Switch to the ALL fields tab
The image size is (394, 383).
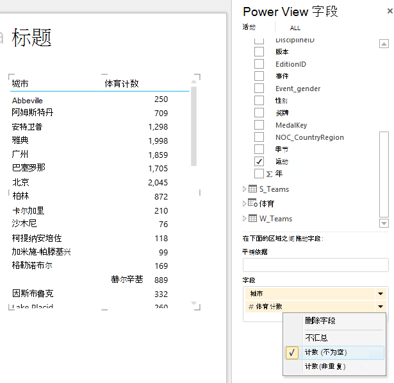295,28
